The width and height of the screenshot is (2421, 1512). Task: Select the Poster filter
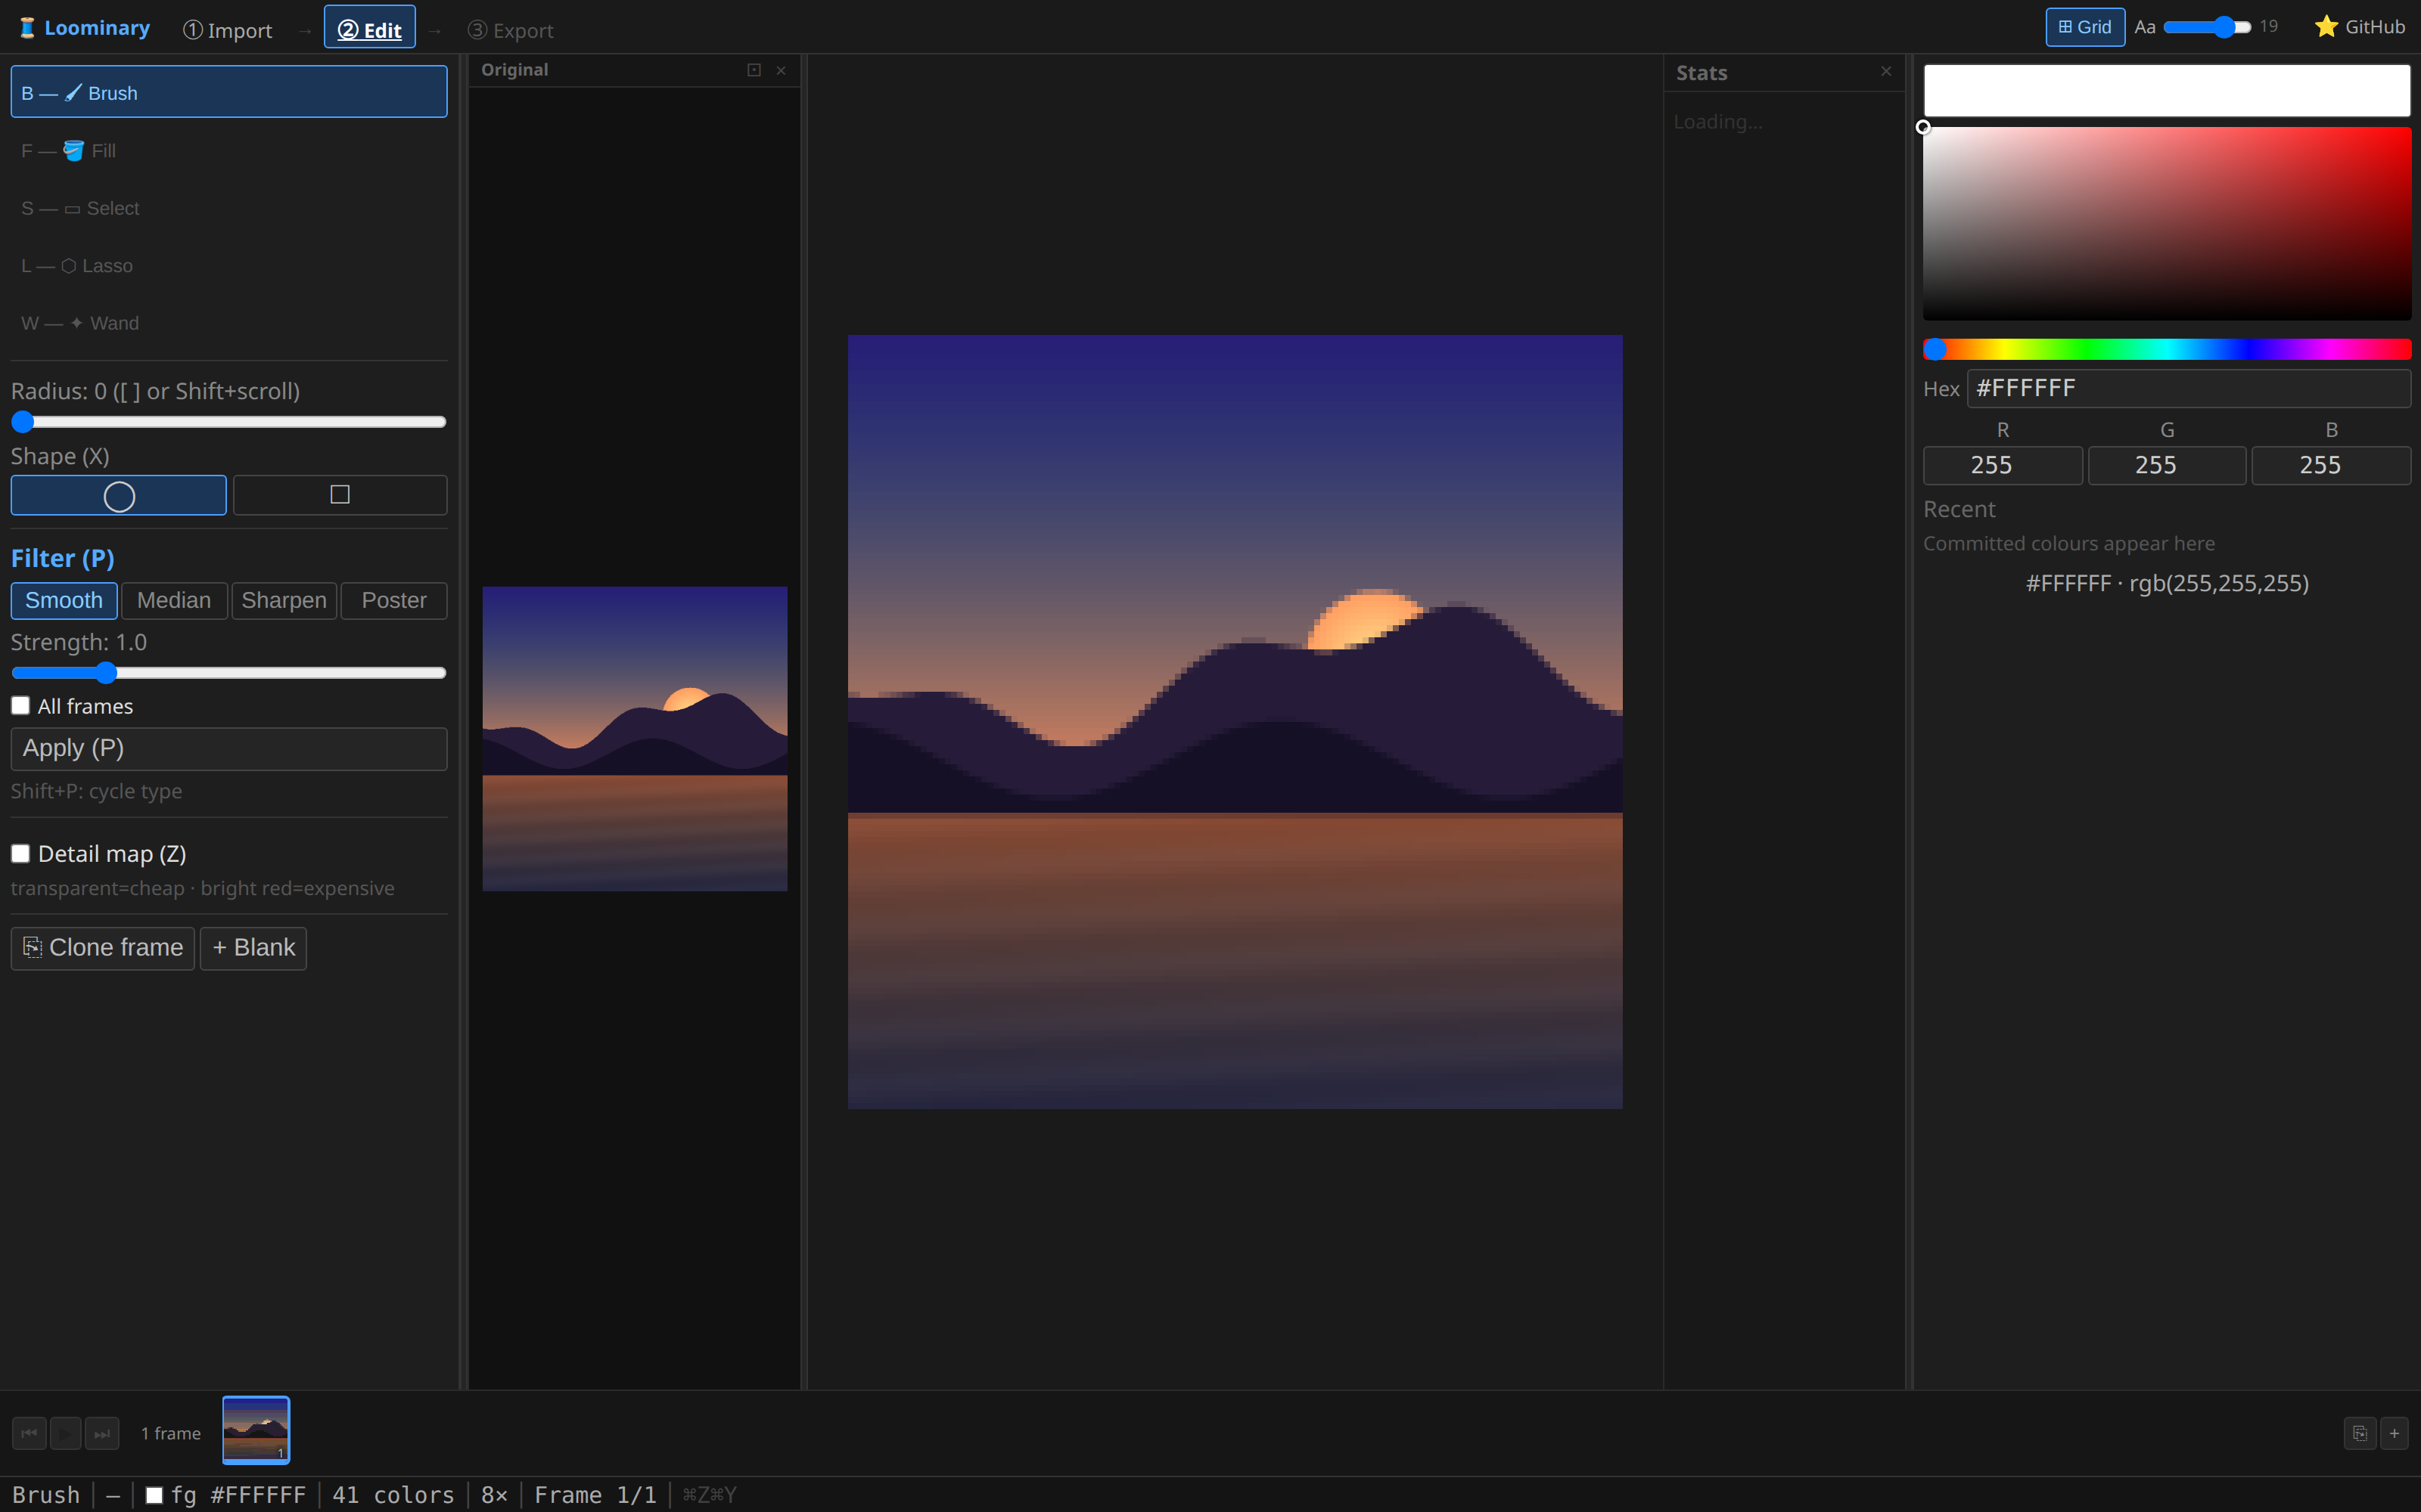click(394, 600)
